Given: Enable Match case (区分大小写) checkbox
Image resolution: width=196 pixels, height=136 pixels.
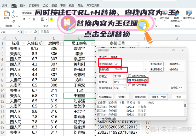Looking at the screenshot, I should (130, 75).
